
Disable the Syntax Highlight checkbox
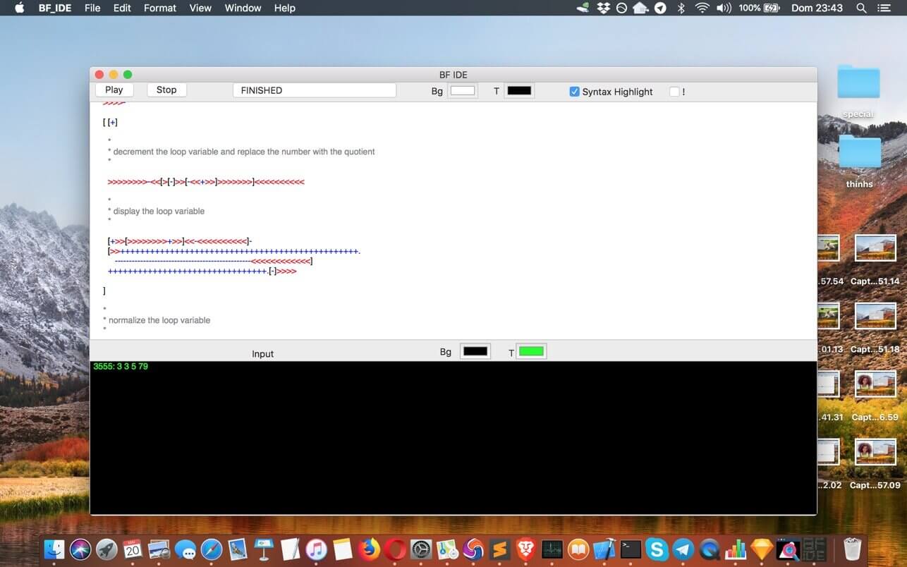coord(574,92)
